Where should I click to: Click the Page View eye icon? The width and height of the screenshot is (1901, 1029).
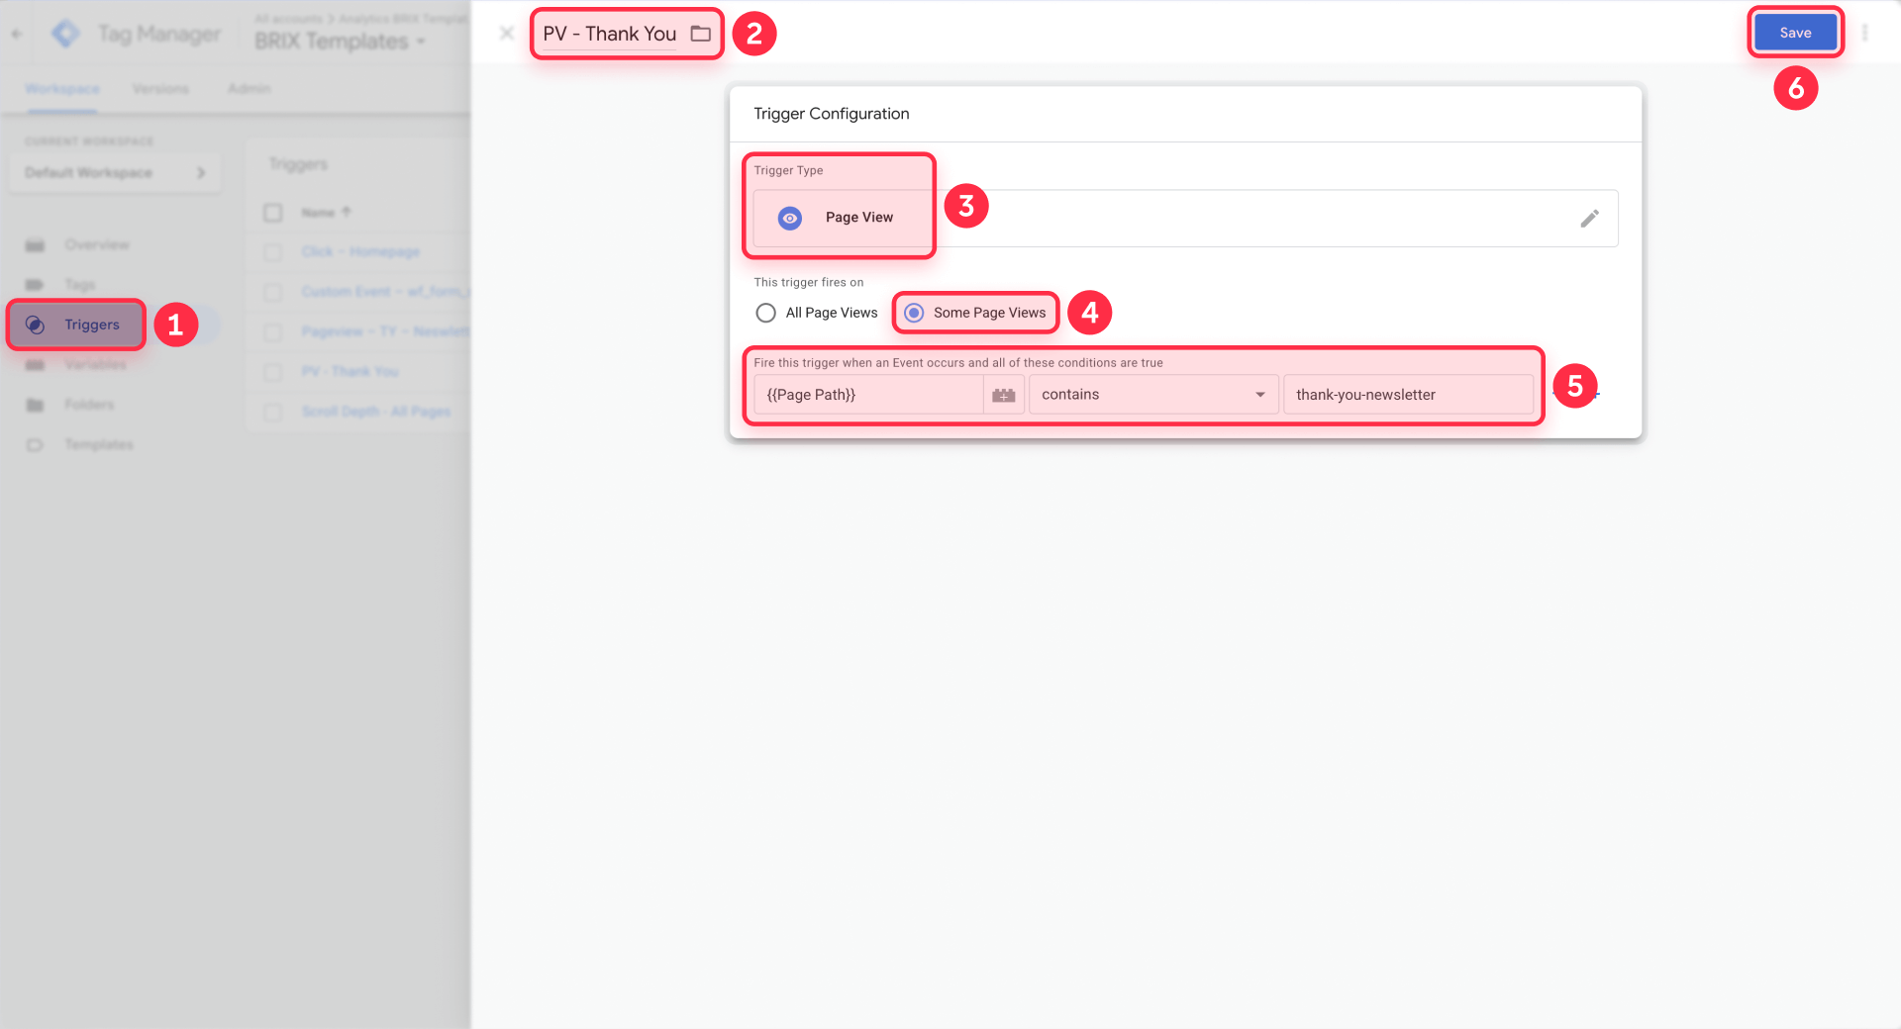790,218
